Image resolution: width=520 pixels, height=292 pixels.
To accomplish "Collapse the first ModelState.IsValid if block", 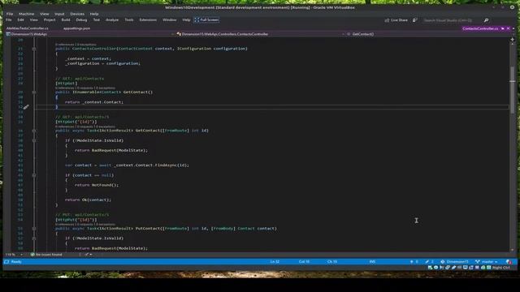I will click(x=34, y=140).
